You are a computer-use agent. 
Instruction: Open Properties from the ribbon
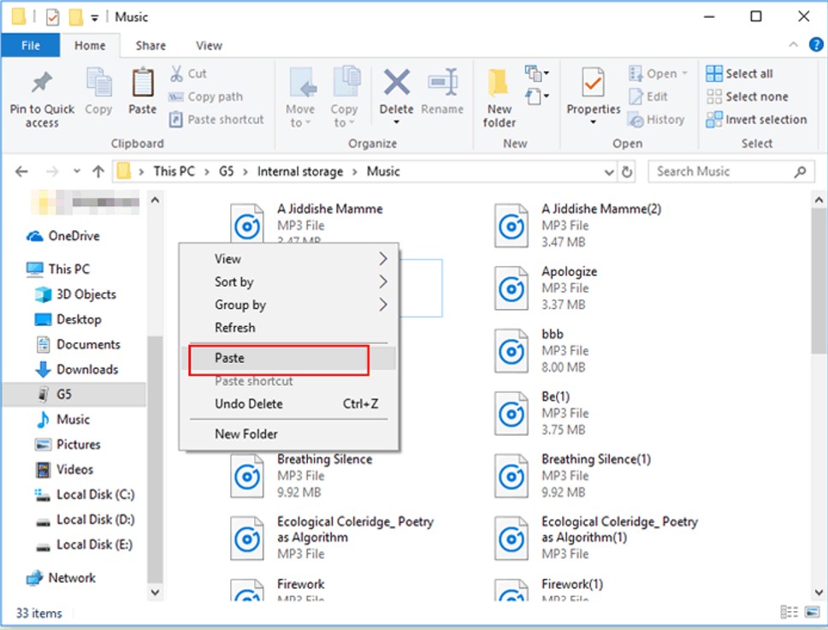(x=593, y=84)
